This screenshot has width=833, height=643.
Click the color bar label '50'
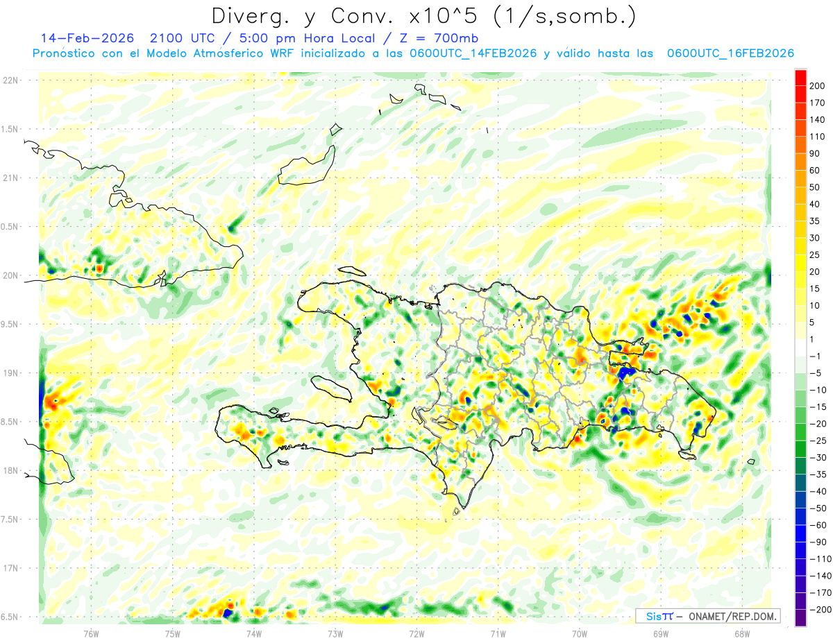coord(815,187)
